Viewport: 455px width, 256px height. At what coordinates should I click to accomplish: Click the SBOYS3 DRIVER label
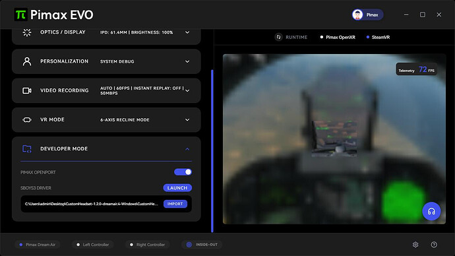point(36,188)
